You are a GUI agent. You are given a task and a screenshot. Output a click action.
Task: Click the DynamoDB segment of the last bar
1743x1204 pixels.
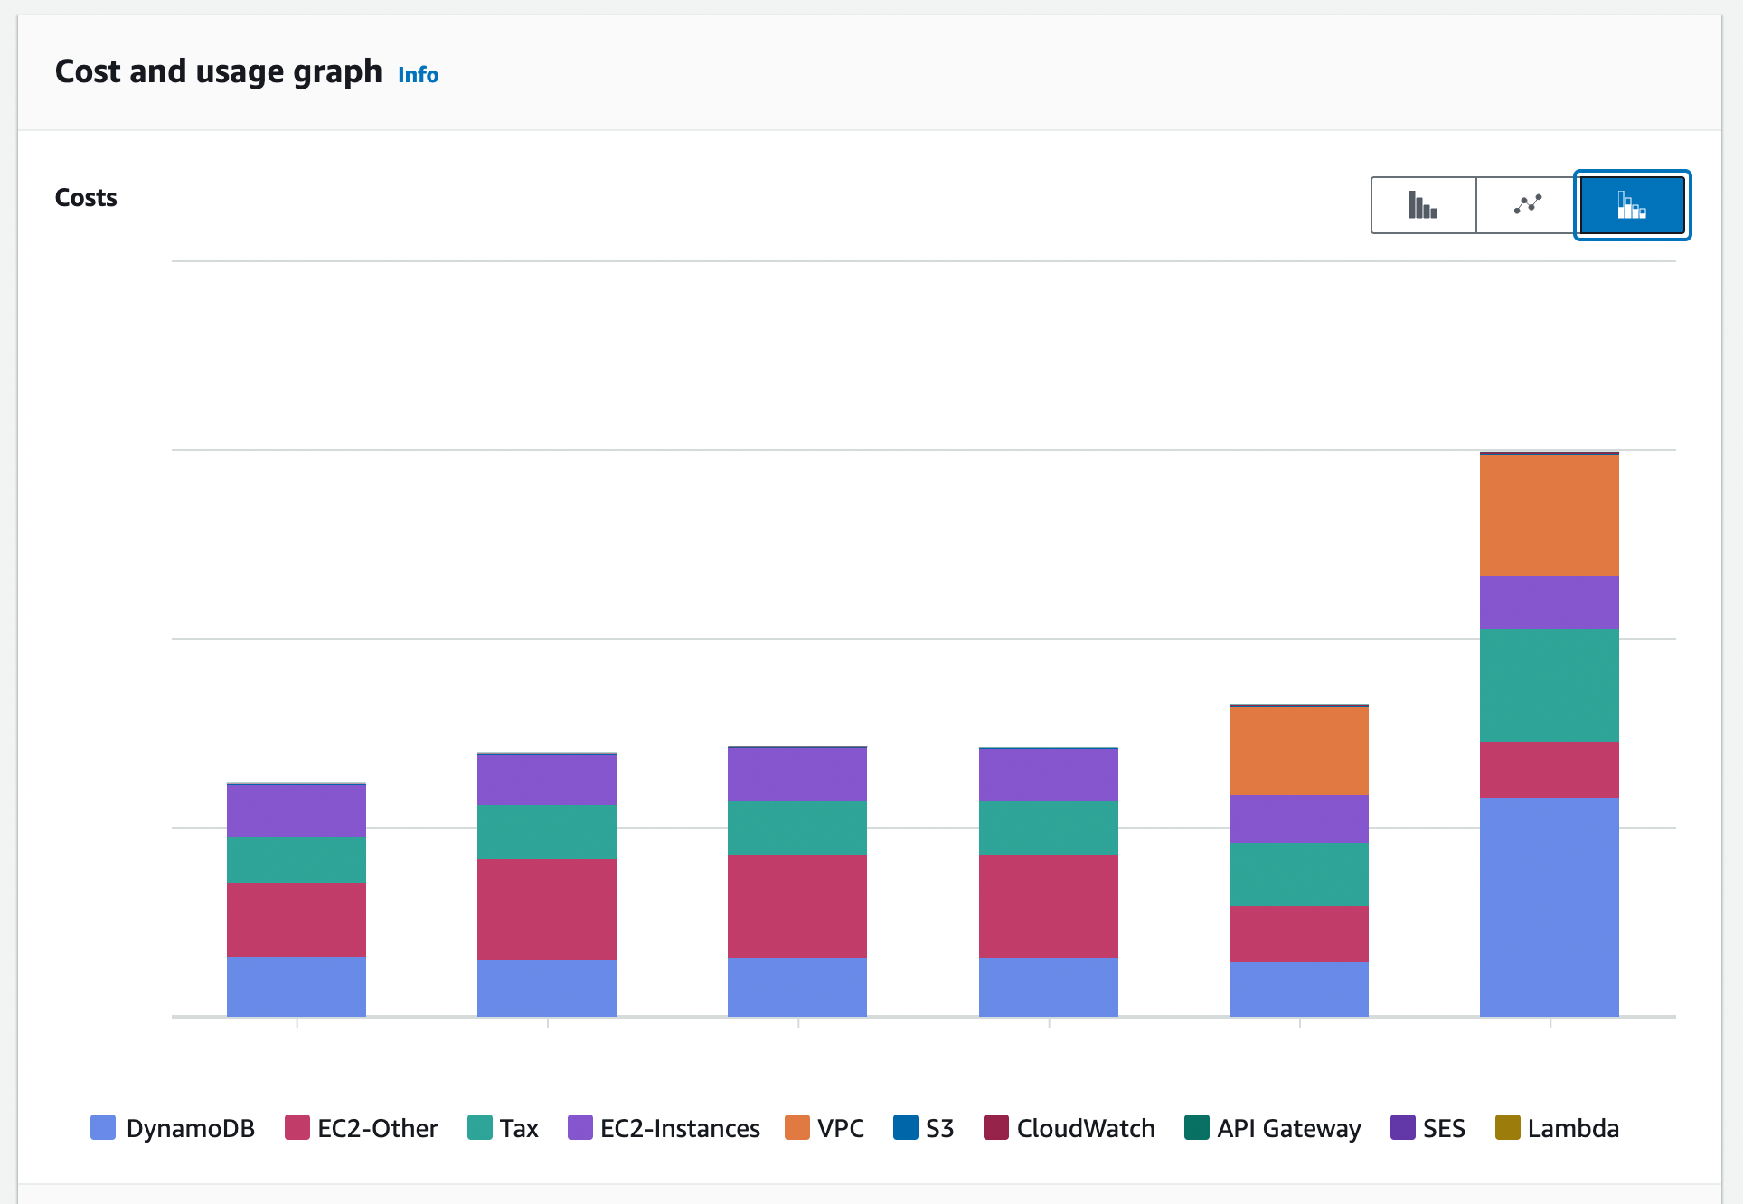pyautogui.click(x=1549, y=907)
